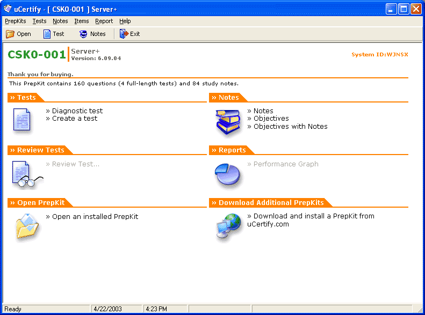425x315 pixels.
Task: Click the open folder PrepKit icon
Action: pos(27,226)
